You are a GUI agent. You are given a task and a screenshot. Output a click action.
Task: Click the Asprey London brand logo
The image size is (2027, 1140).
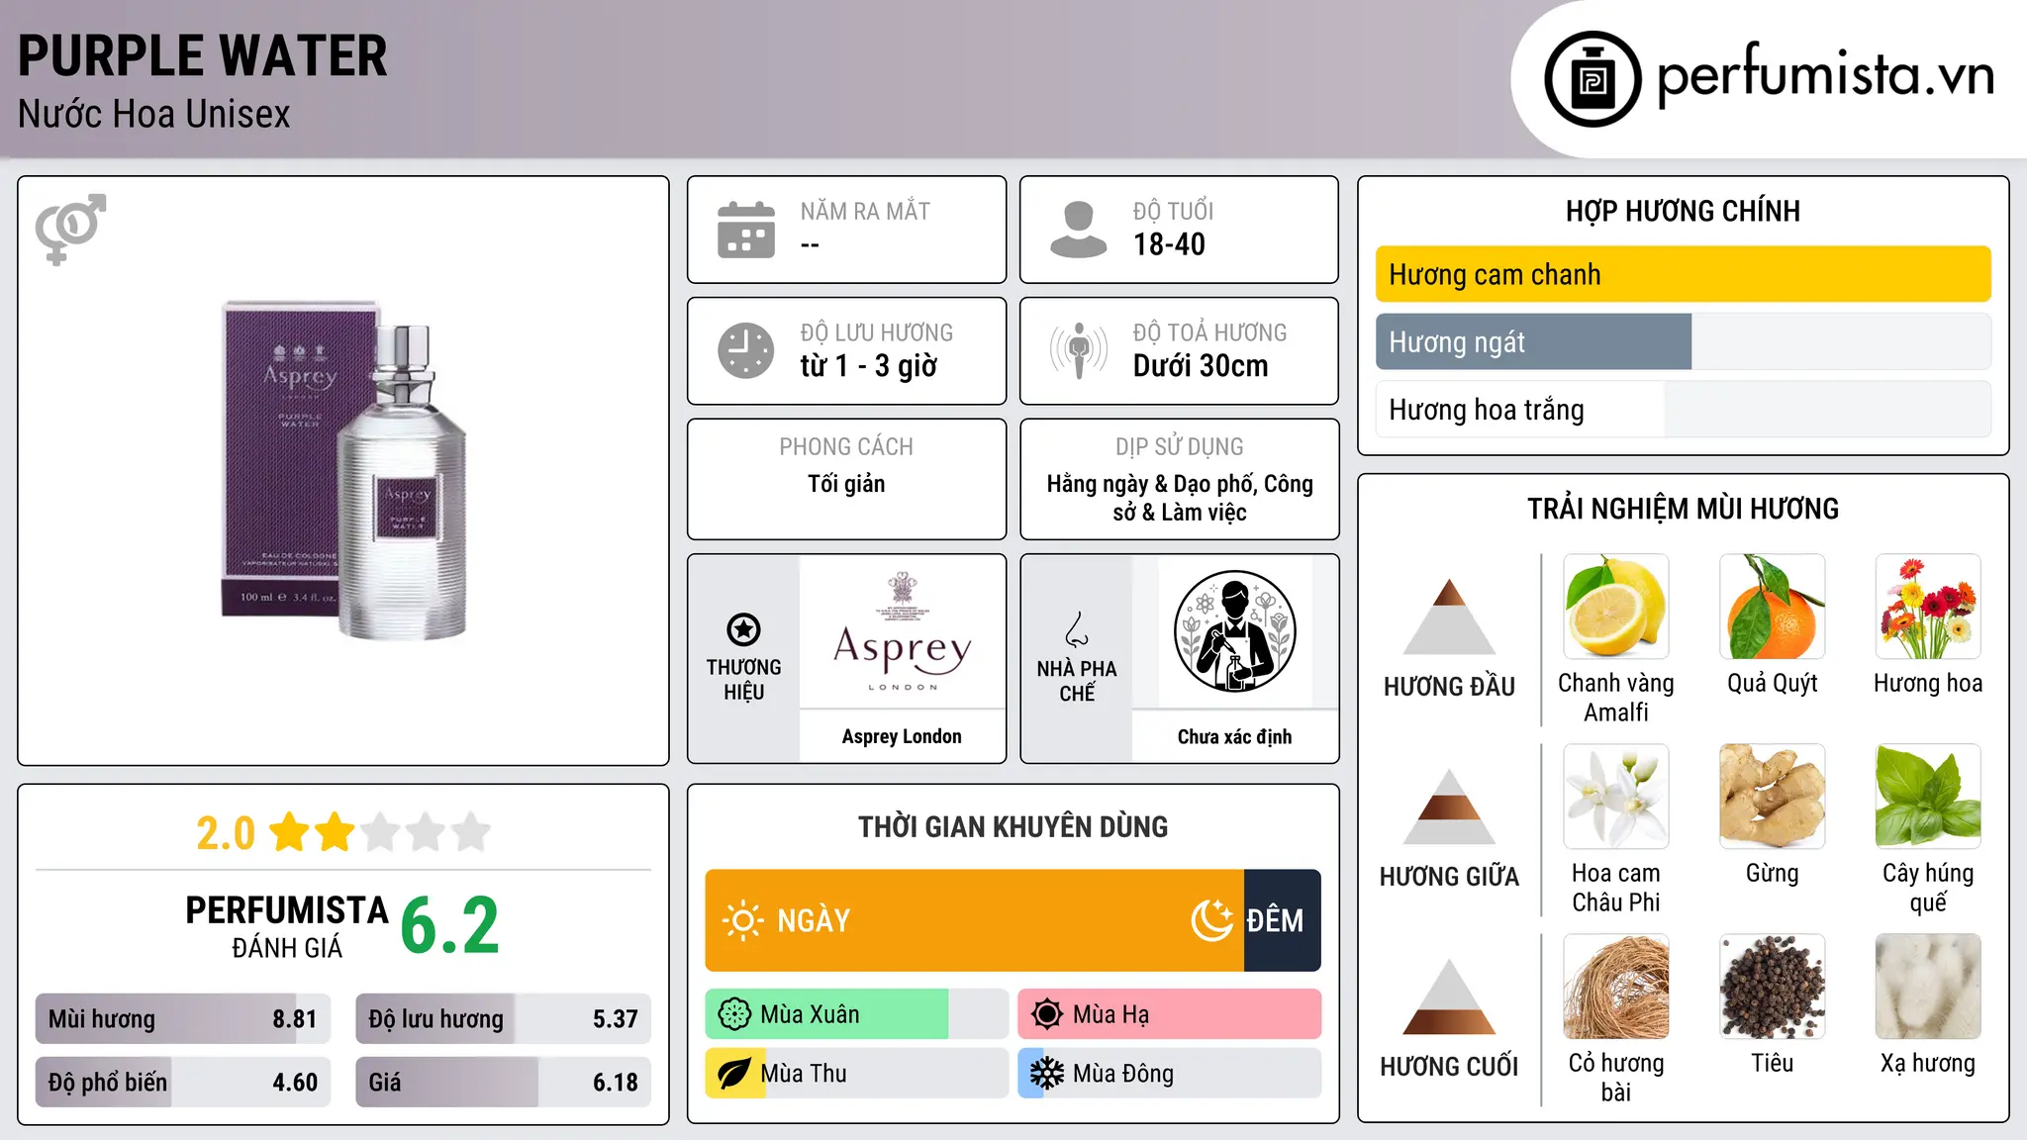[902, 631]
